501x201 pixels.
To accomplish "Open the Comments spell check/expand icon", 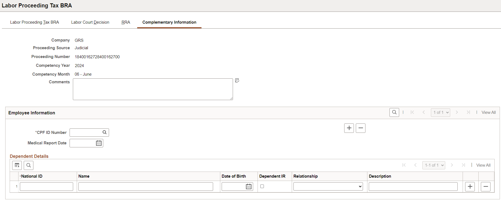I will [x=237, y=81].
